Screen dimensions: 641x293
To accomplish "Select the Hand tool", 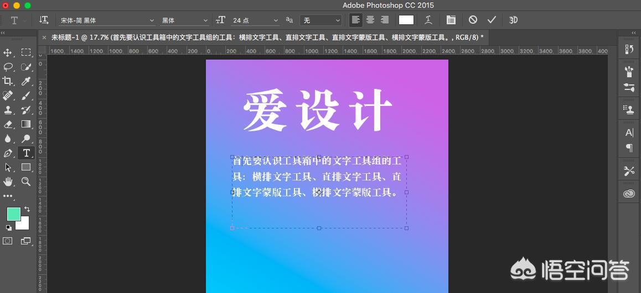I will [x=7, y=182].
